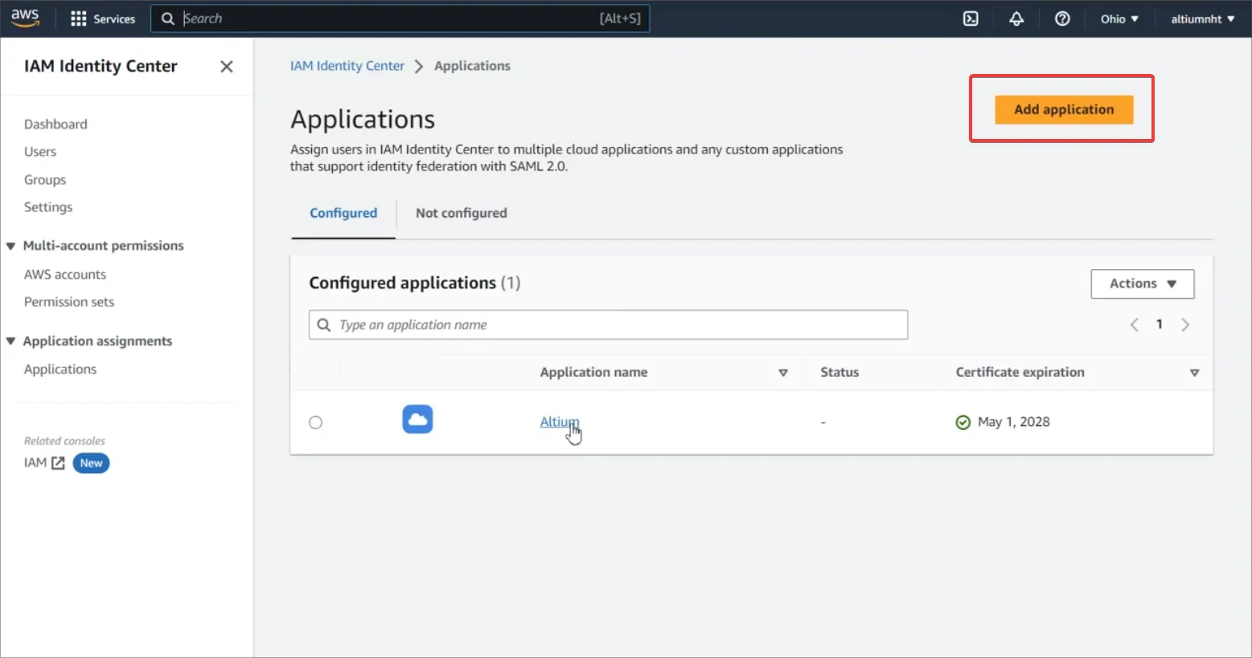This screenshot has height=658, width=1252.
Task: Expand the Actions dropdown
Action: click(x=1142, y=284)
